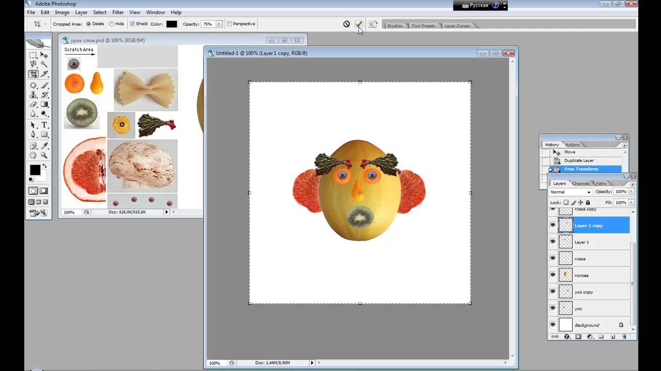The image size is (661, 371).
Task: Select the Eraser tool
Action: (33, 104)
